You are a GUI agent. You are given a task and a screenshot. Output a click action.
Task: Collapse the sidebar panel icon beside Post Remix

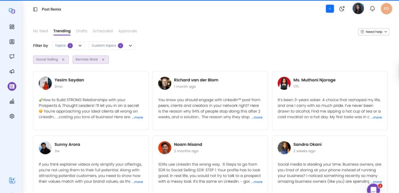pos(35,9)
